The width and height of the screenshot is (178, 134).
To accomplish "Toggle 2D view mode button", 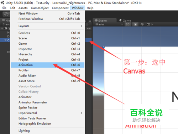I will 128,24.
